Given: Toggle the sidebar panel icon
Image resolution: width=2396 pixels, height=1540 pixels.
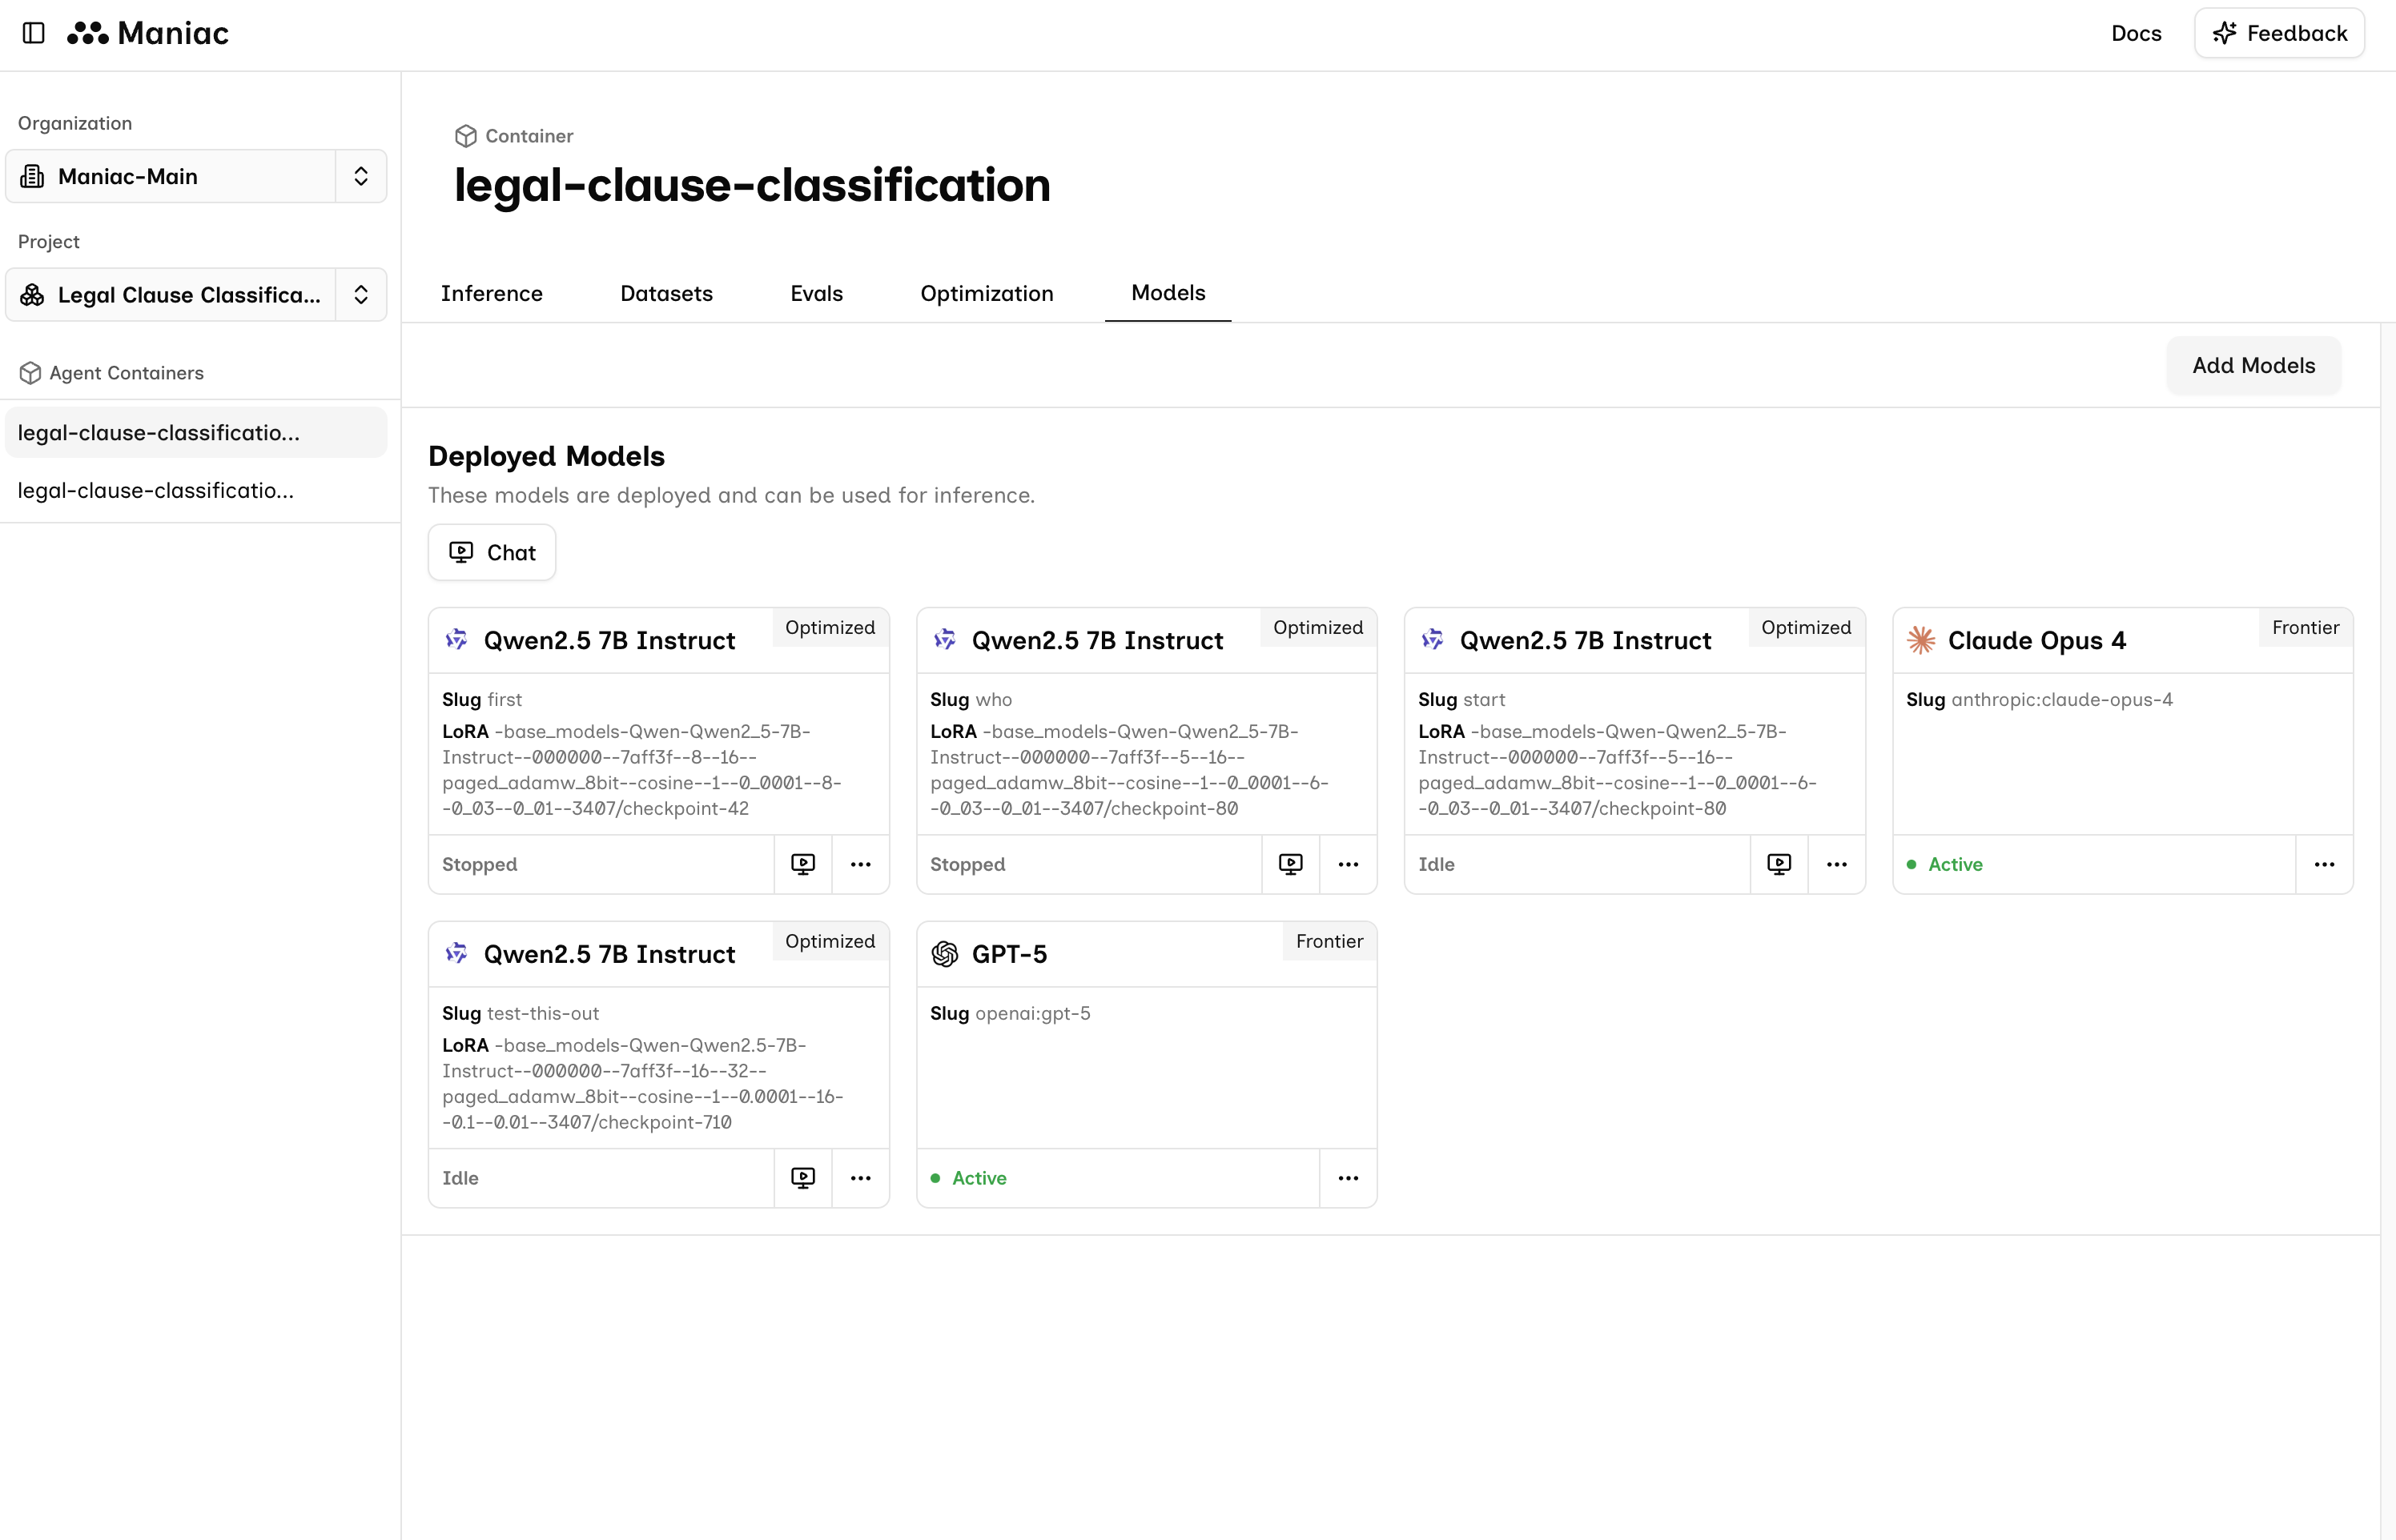Looking at the screenshot, I should pyautogui.click(x=34, y=33).
